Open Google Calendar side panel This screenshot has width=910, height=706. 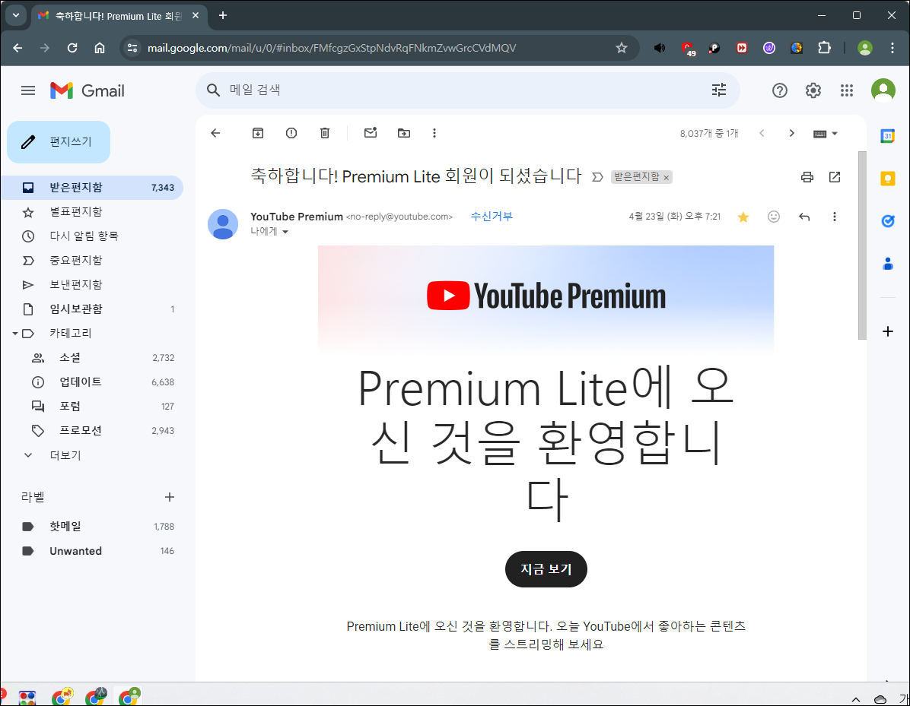887,136
